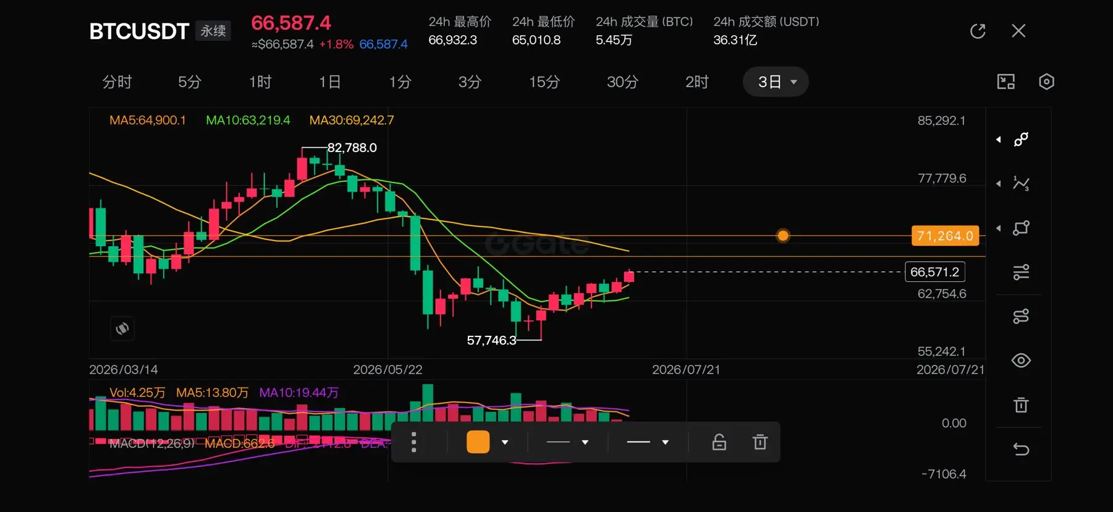Switch to 30分 timeframe
This screenshot has width=1113, height=512.
[x=622, y=82]
